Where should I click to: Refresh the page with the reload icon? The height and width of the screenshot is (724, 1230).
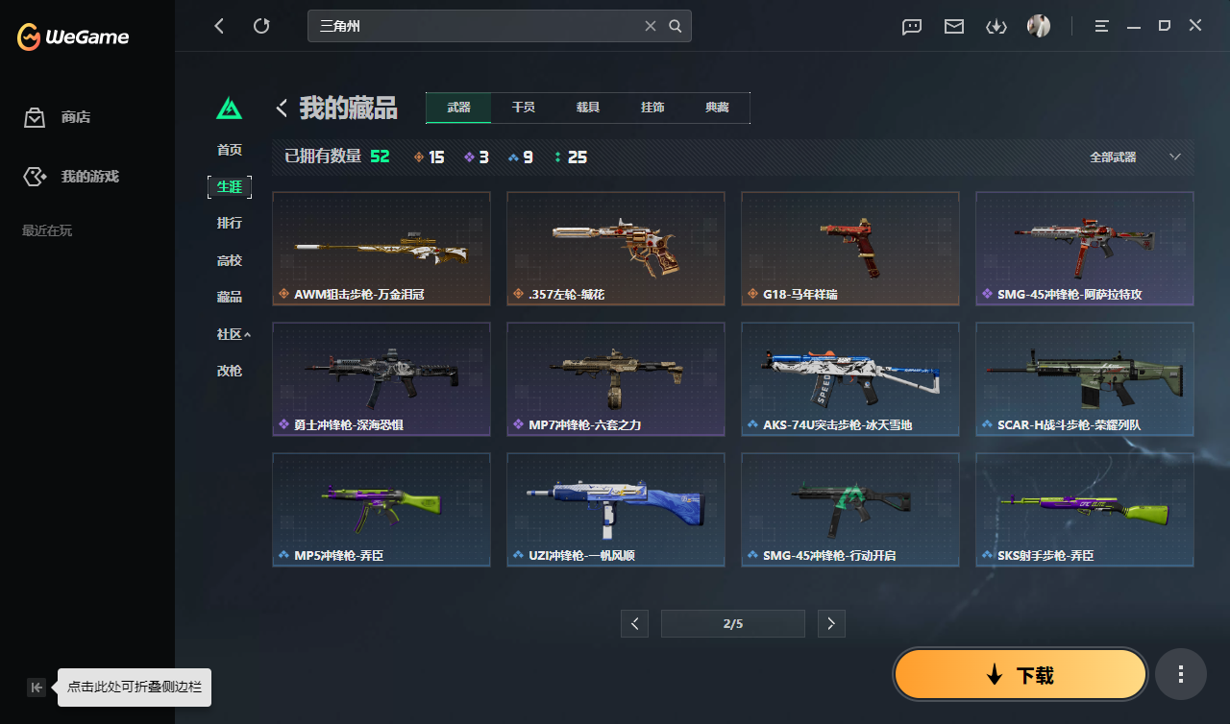point(261,26)
